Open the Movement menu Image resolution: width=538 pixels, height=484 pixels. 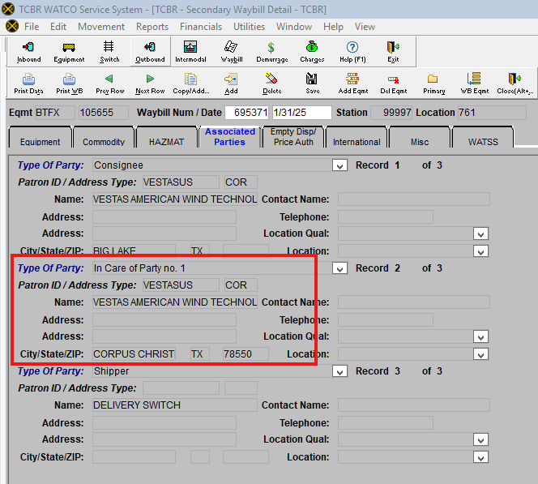(101, 27)
